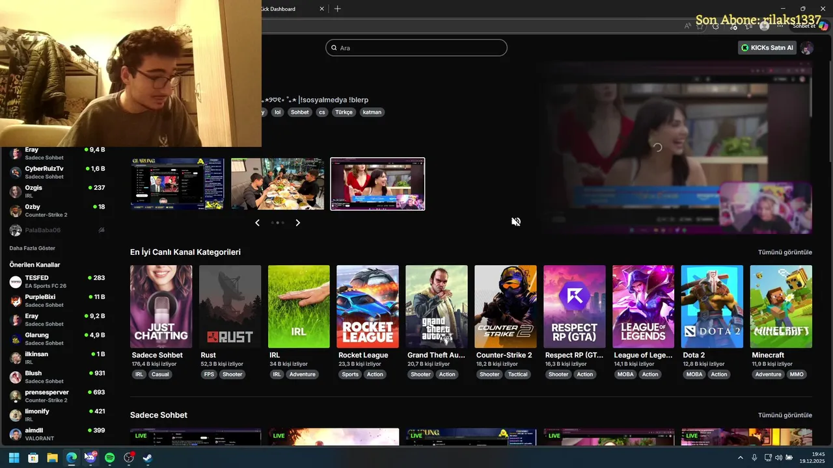Select the highlighted third carousel thumbnail
833x468 pixels.
(x=377, y=184)
